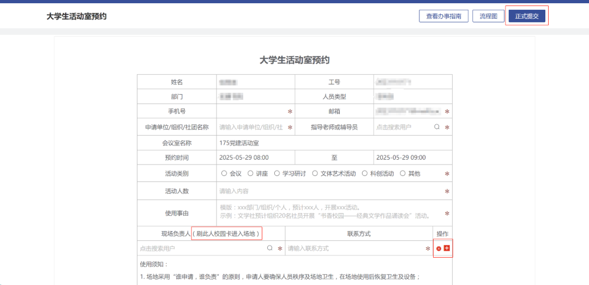
Task: Click the red delete row icon
Action: [x=438, y=248]
